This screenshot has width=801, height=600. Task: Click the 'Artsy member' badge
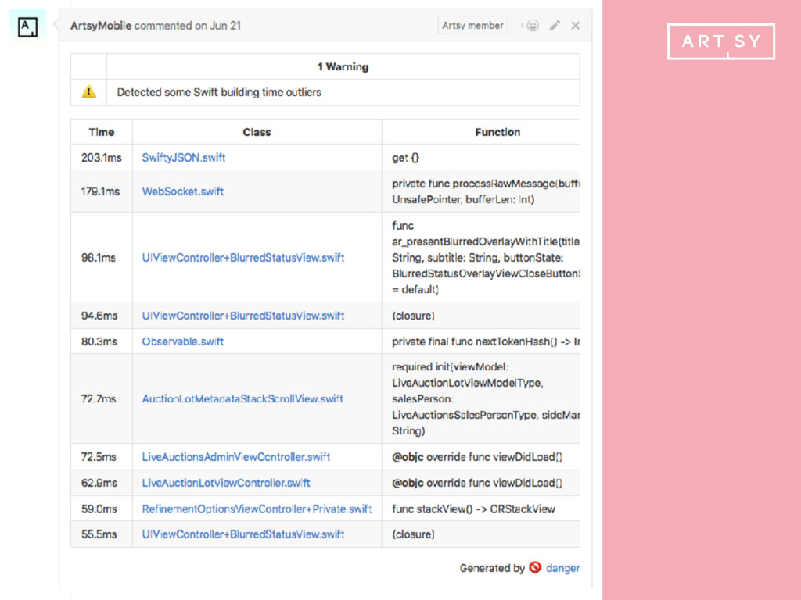point(472,26)
